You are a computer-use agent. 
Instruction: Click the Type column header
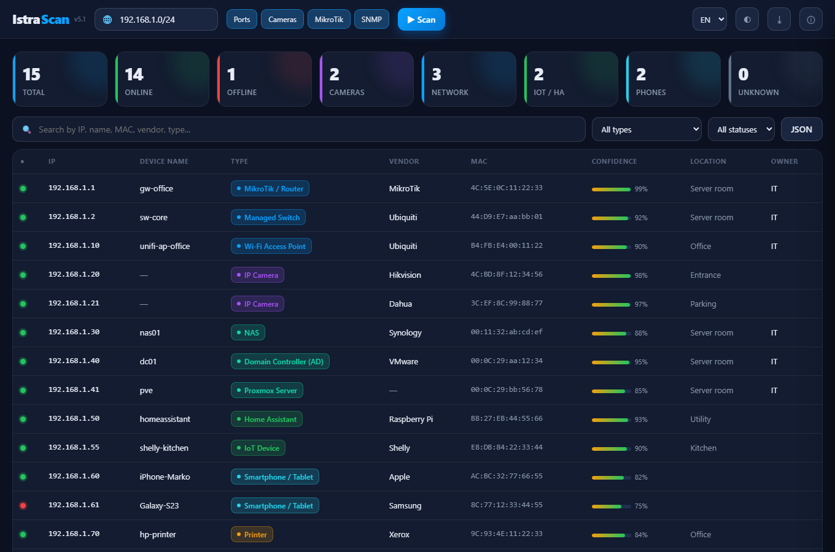[x=239, y=161]
